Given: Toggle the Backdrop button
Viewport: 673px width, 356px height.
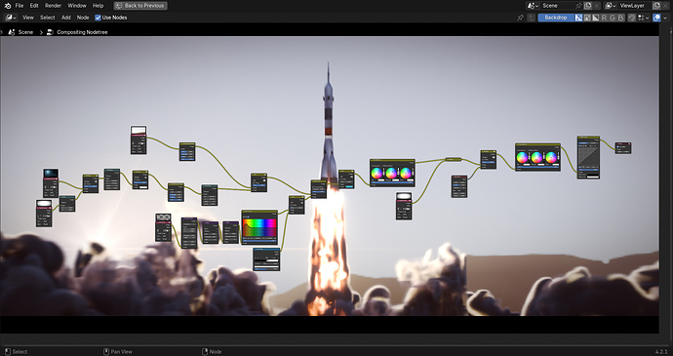Looking at the screenshot, I should pos(556,18).
